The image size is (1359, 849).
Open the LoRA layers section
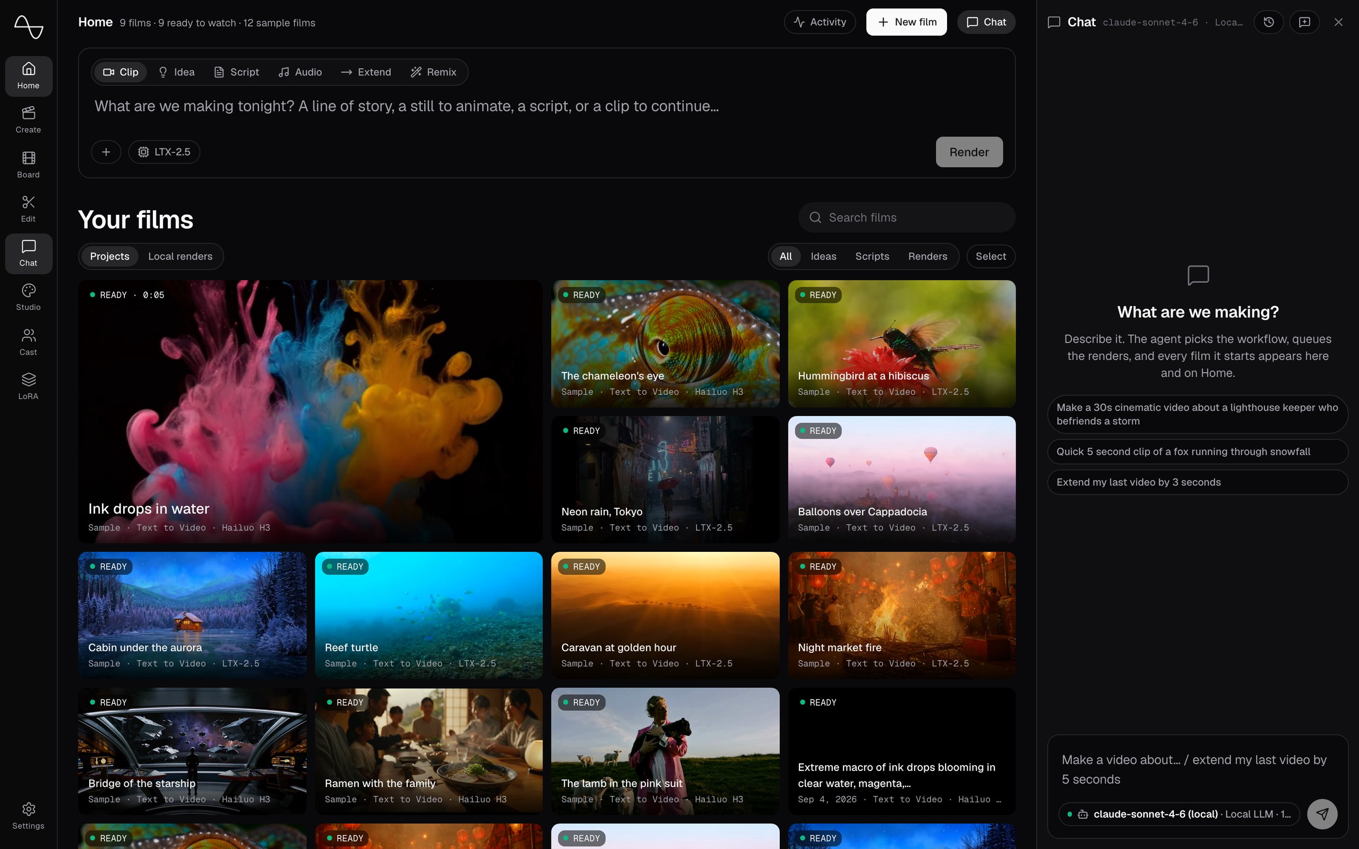pyautogui.click(x=28, y=386)
